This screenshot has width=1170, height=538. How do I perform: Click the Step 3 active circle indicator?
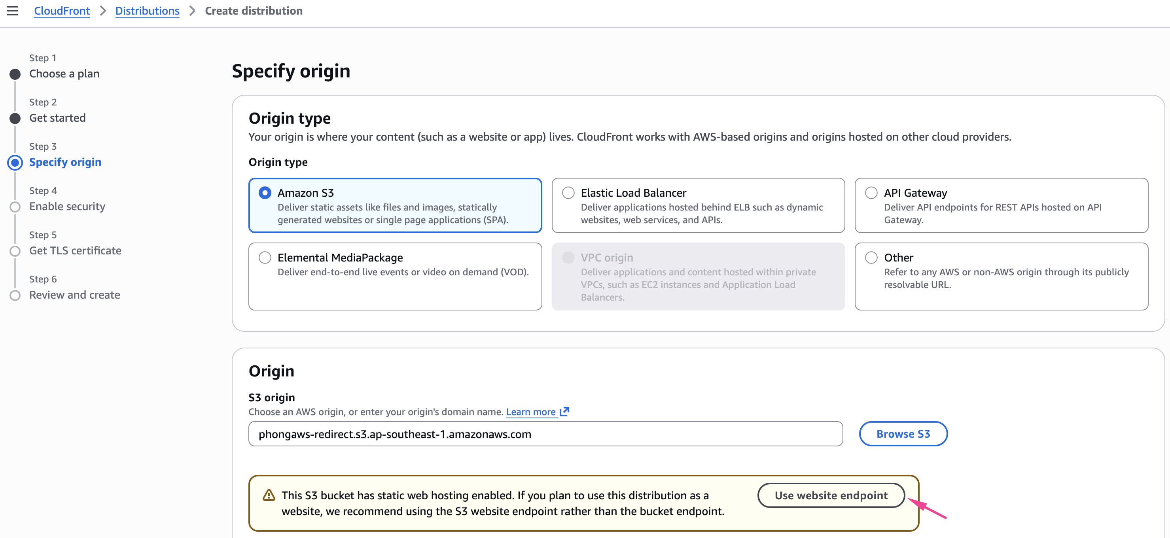click(x=15, y=162)
